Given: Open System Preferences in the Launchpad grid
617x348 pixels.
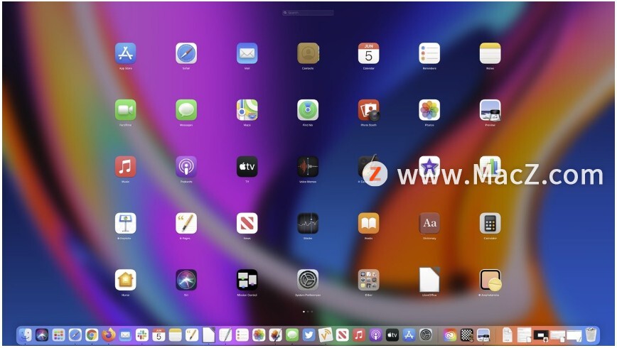Looking at the screenshot, I should click(308, 280).
